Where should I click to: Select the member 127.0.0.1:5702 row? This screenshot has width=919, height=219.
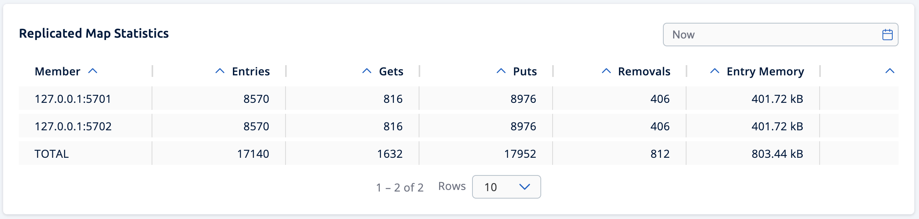(x=73, y=126)
